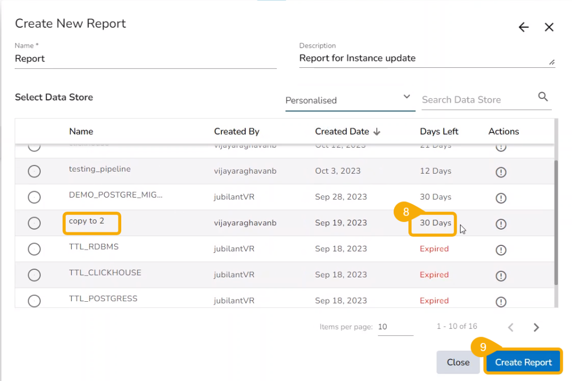Open Items per page selector
This screenshot has height=381, width=572.
[395, 327]
